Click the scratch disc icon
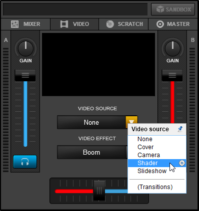Image resolution: width=199 pixels, height=211 pixels. (110, 24)
